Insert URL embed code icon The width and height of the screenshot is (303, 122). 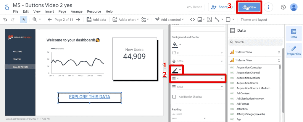(192, 20)
